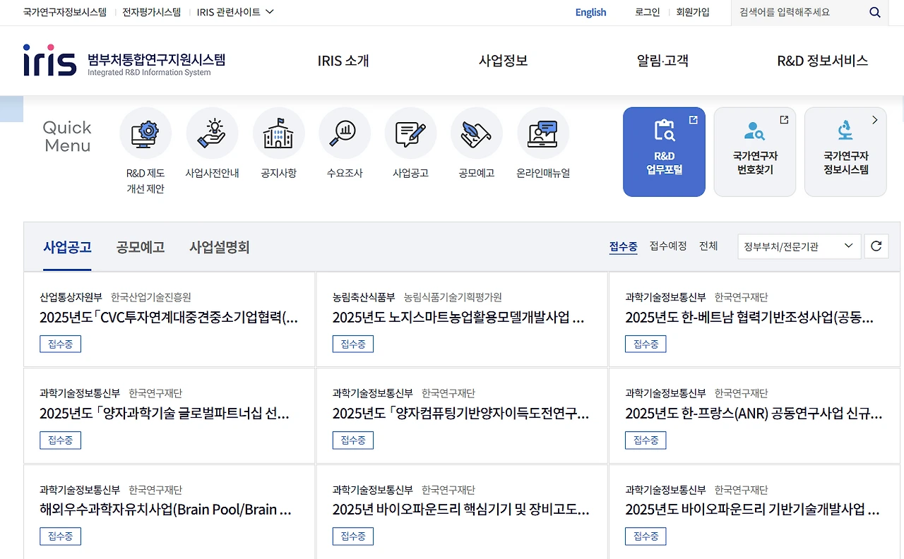Open the 바이오파운드리 핵심기기 및 장비고도 announcement

(x=460, y=510)
